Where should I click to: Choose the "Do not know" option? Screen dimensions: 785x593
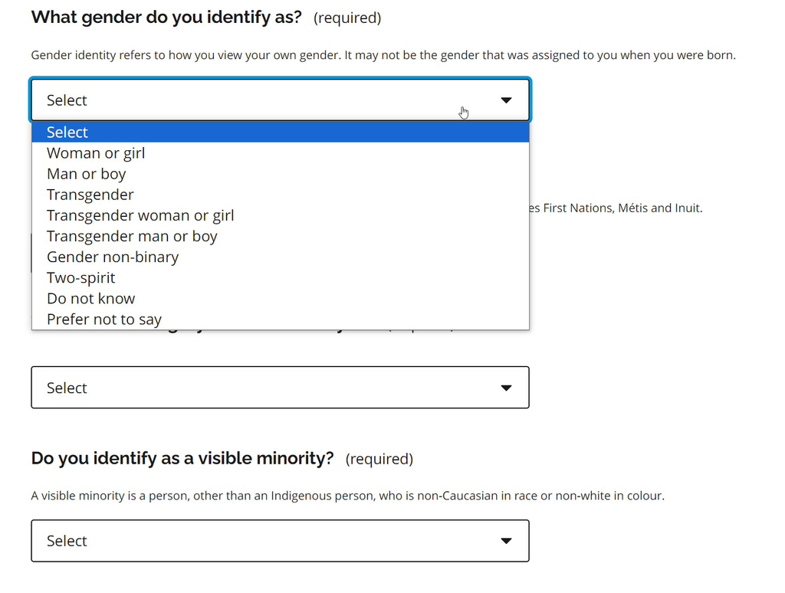click(90, 298)
